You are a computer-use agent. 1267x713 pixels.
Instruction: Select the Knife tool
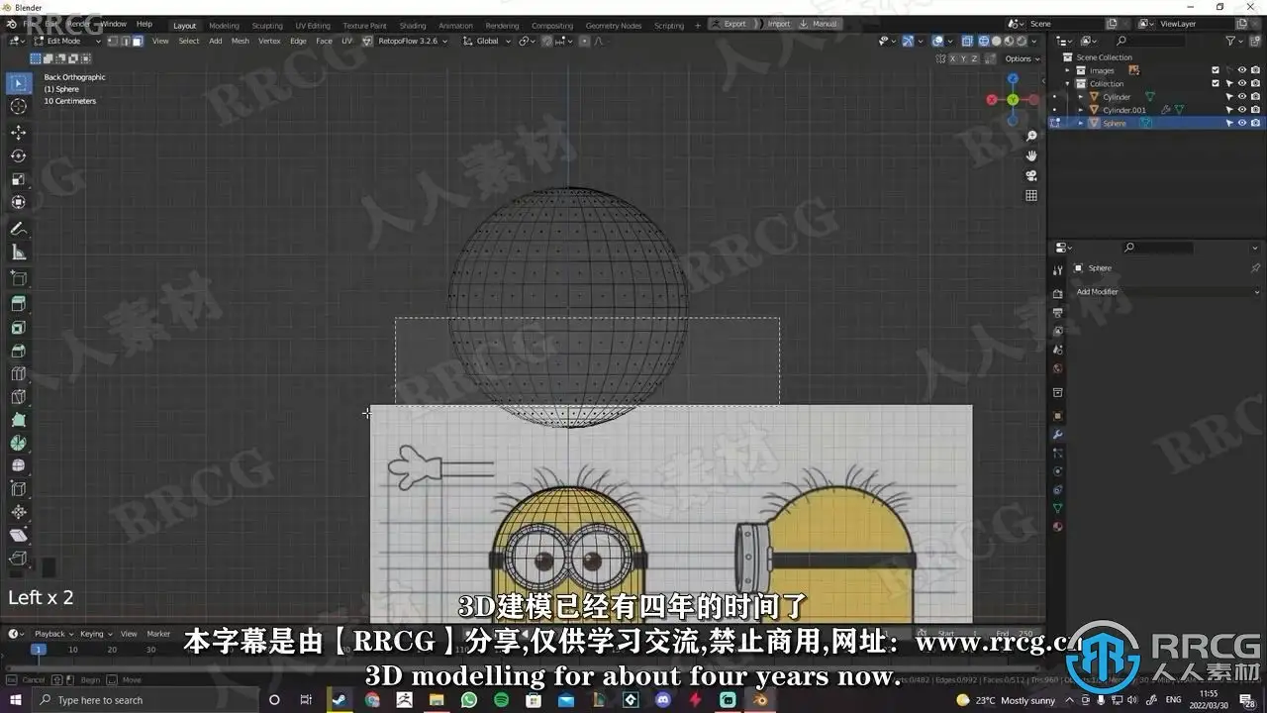(x=18, y=397)
